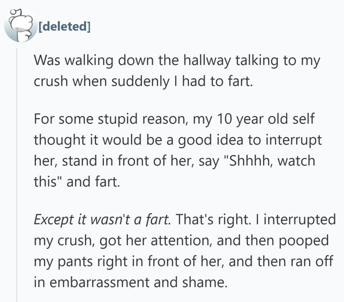The image size is (344, 302).
Task: Open the [deleted] username link
Action: (64, 26)
